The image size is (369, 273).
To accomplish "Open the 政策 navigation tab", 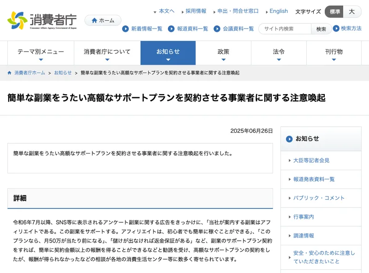I will click(224, 53).
